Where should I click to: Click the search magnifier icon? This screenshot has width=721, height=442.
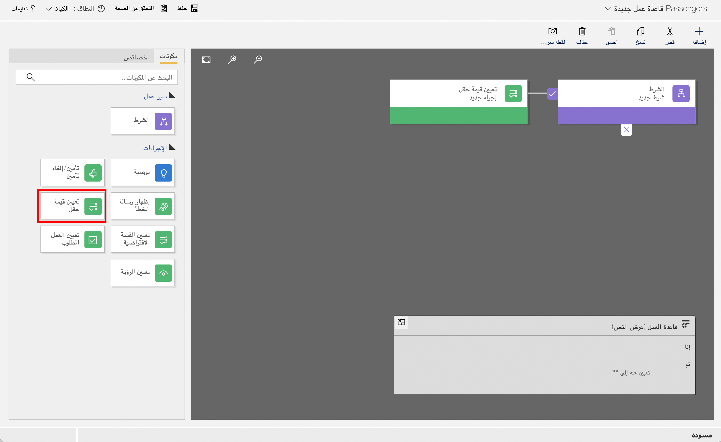coord(31,77)
